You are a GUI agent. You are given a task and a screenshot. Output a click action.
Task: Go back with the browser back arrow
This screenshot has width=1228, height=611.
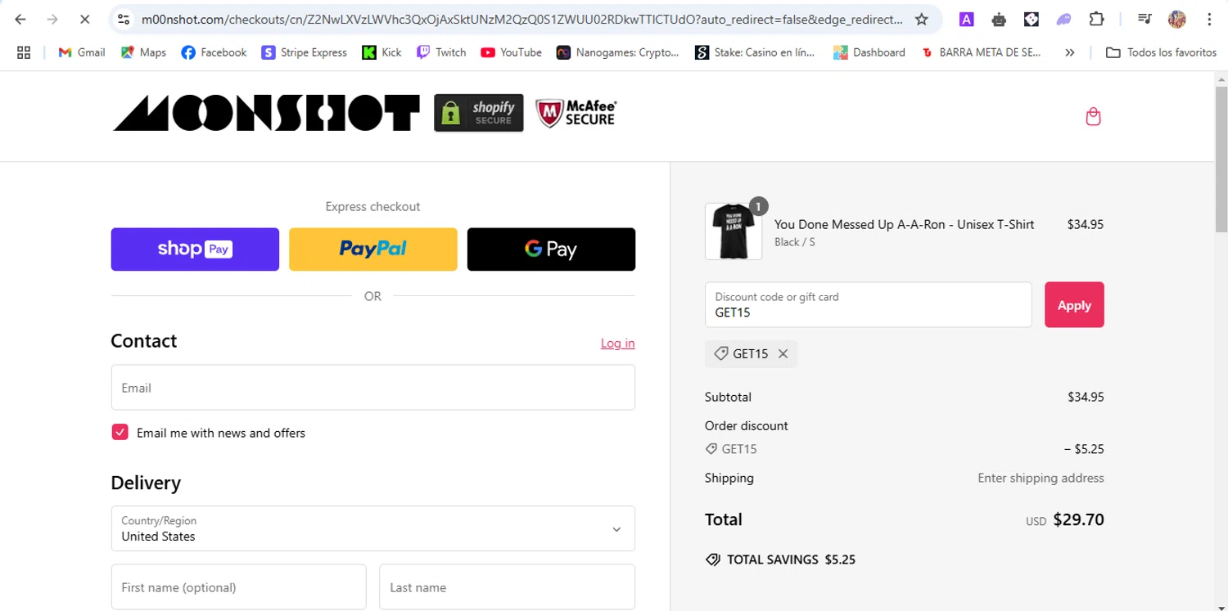(20, 19)
